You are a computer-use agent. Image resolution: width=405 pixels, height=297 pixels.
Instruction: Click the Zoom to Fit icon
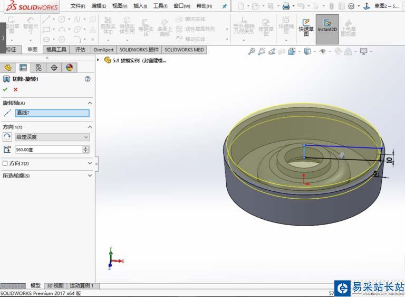click(x=252, y=52)
